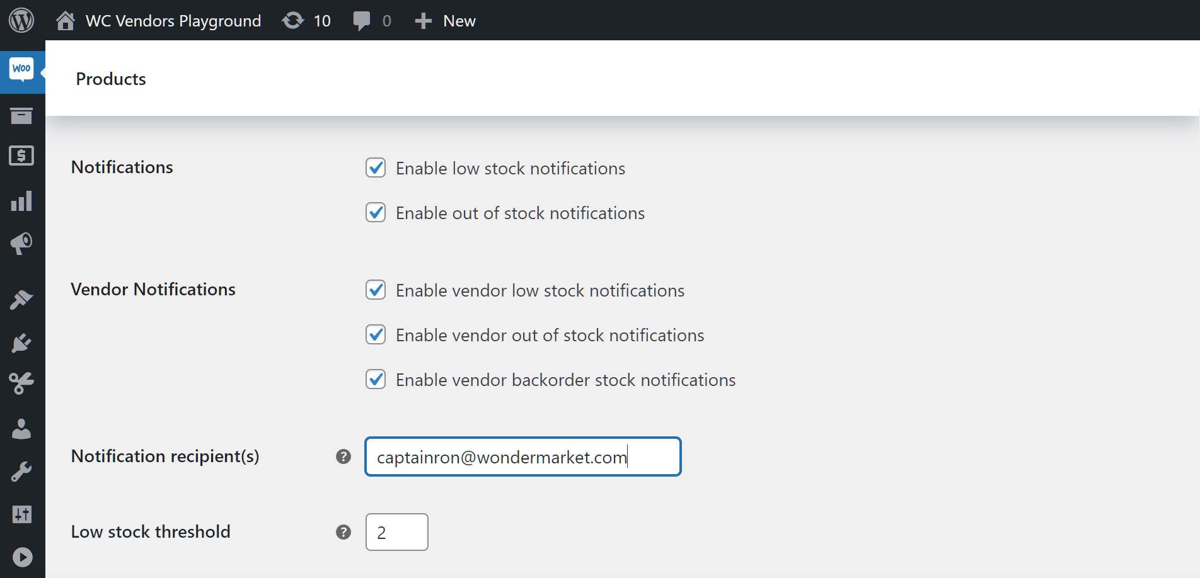Open the scissors snippets sidebar icon
Viewport: 1200px width, 578px height.
point(21,383)
